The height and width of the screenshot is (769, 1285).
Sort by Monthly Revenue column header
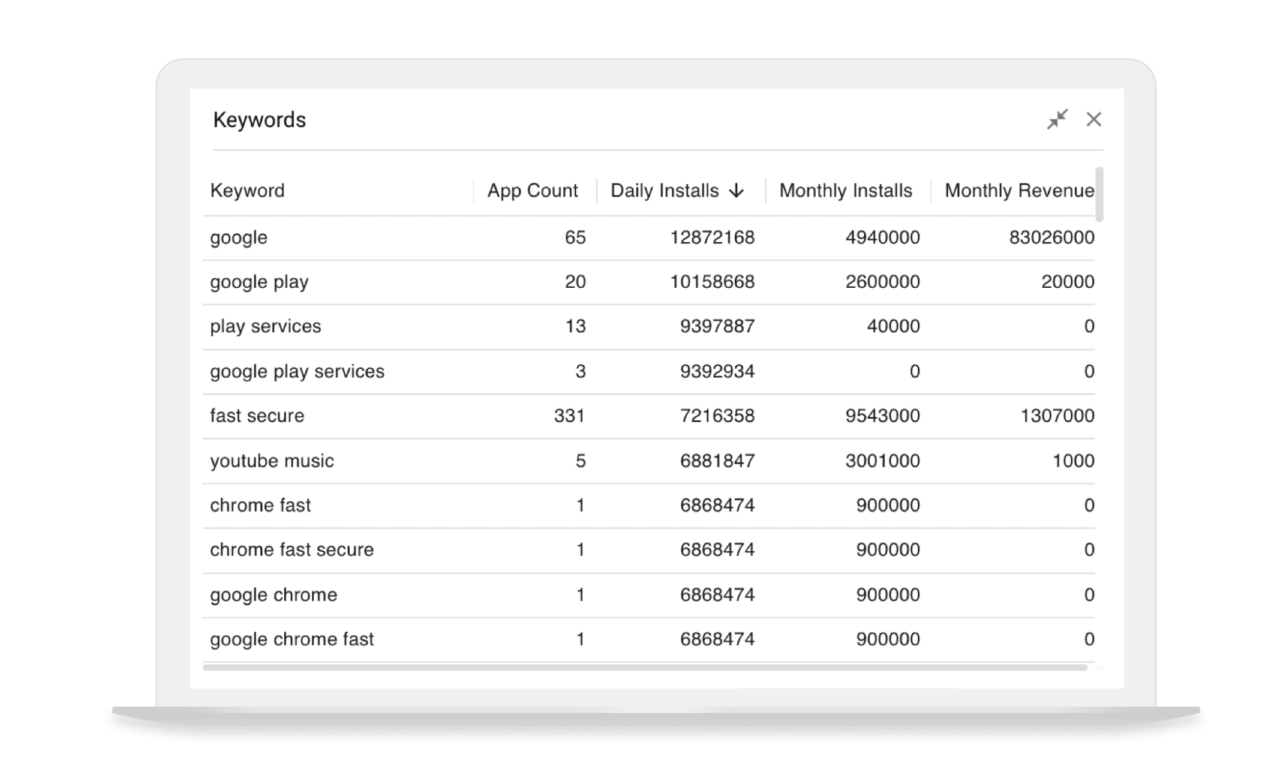[1018, 191]
